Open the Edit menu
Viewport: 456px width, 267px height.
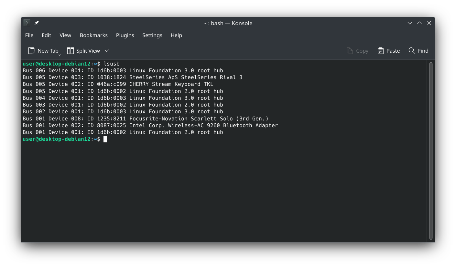pyautogui.click(x=46, y=35)
